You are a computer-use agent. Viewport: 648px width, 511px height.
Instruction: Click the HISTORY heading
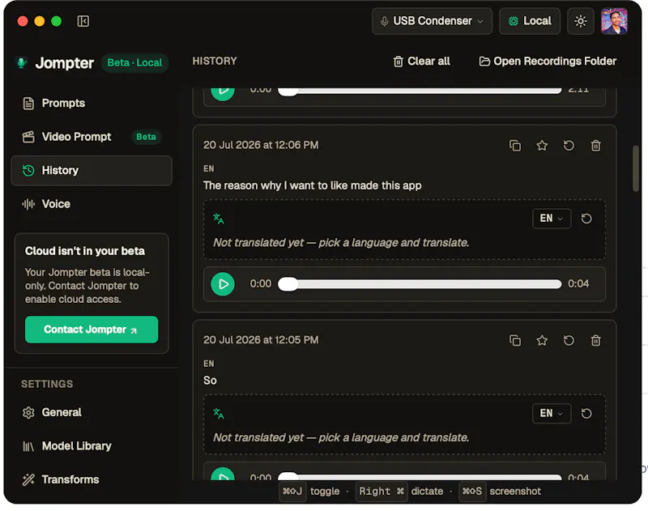click(x=215, y=61)
